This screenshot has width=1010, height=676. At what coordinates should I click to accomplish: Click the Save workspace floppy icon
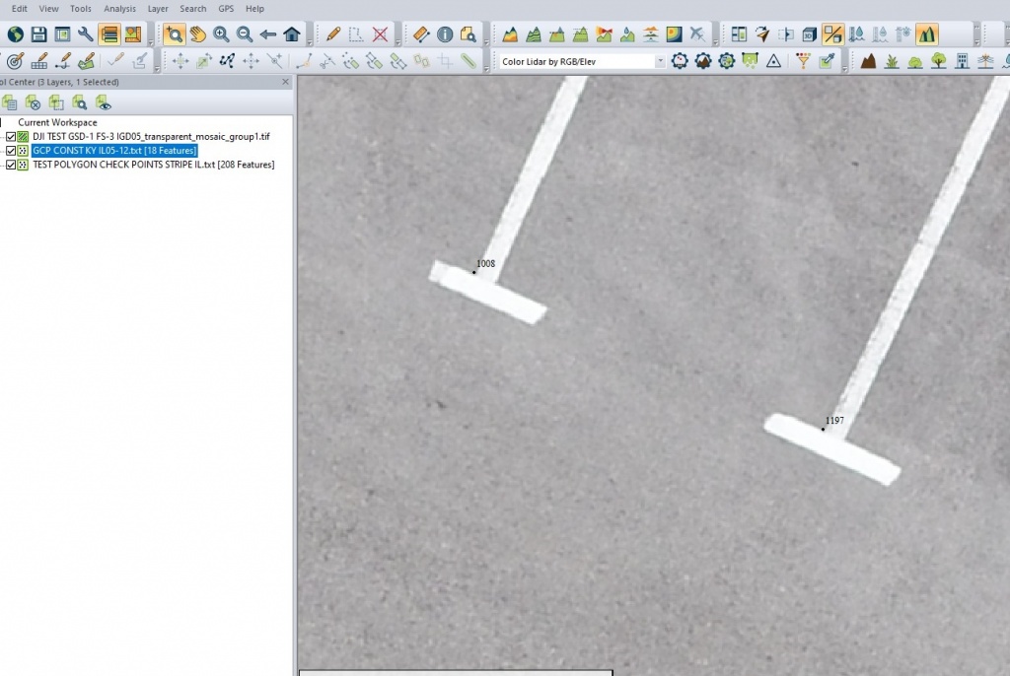tap(38, 34)
